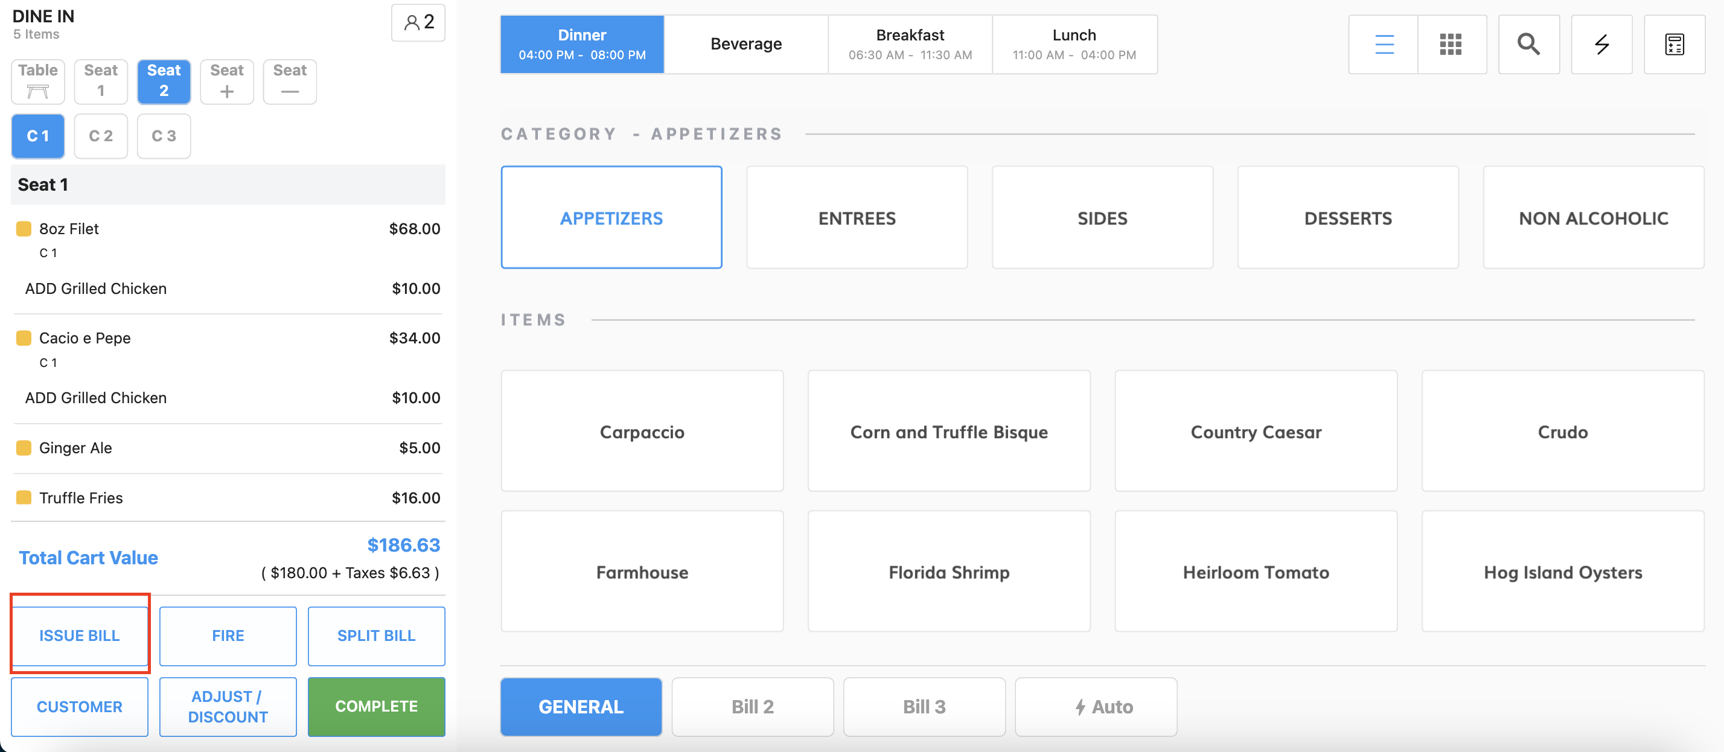The image size is (1724, 752).
Task: Switch to Bill 2 tab
Action: coord(752,707)
